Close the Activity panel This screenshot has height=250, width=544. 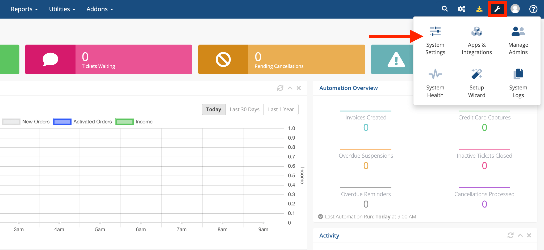529,235
